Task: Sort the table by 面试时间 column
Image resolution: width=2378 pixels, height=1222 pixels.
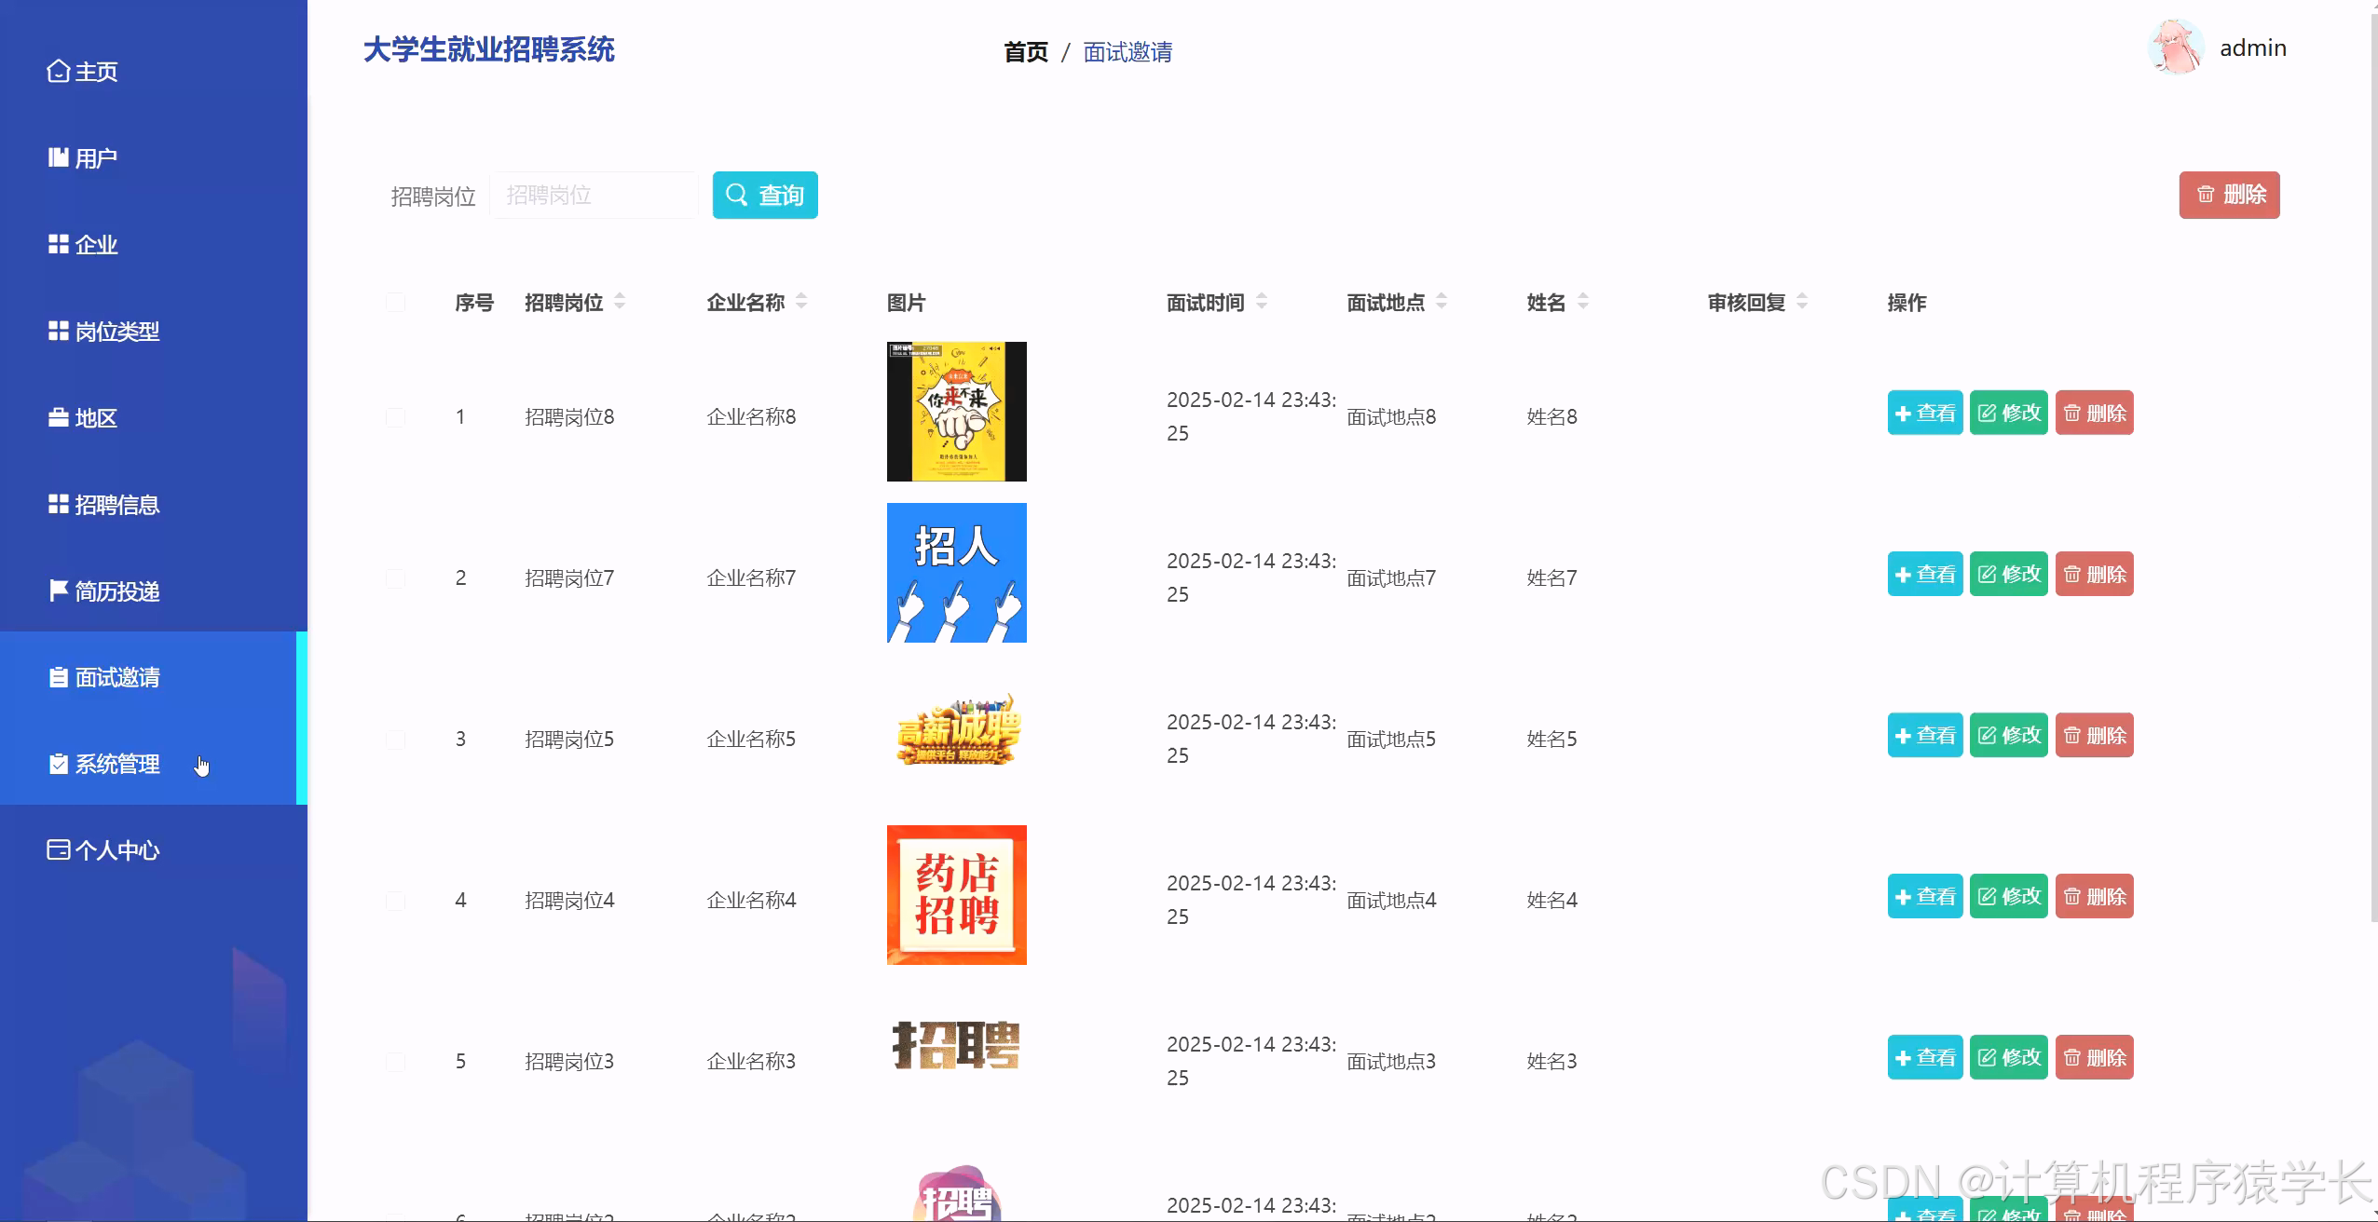Action: (x=1262, y=302)
